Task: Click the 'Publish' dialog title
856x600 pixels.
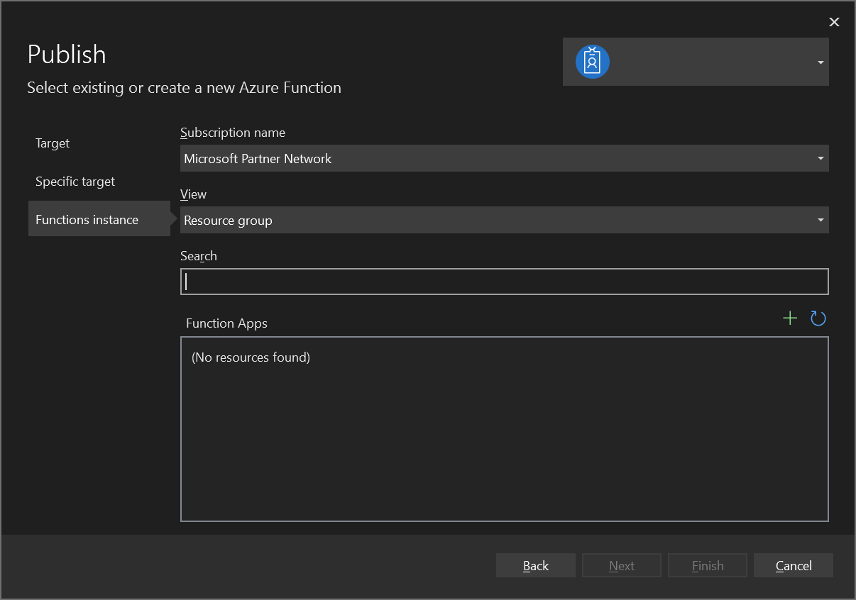Action: (x=67, y=55)
